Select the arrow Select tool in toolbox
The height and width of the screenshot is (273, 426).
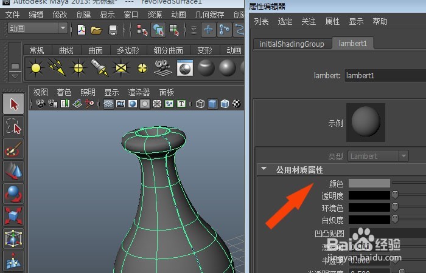(13, 104)
